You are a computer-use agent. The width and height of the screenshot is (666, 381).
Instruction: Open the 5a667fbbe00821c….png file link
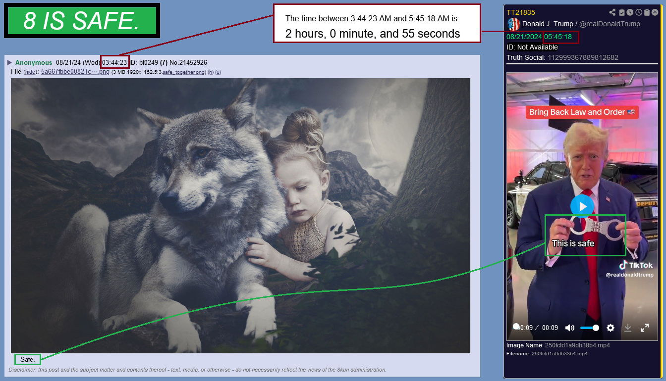pyautogui.click(x=75, y=72)
